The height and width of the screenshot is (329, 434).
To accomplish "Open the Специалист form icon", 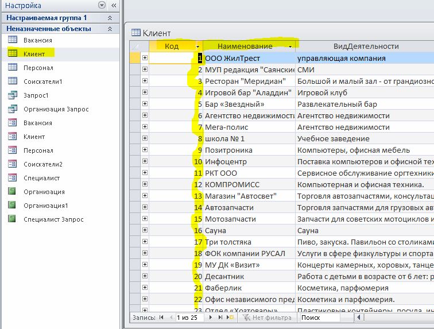I will click(13, 177).
